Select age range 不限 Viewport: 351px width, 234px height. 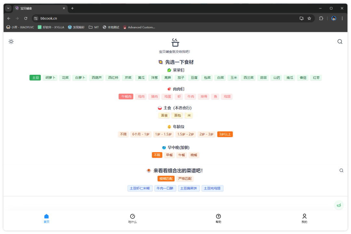coord(123,134)
